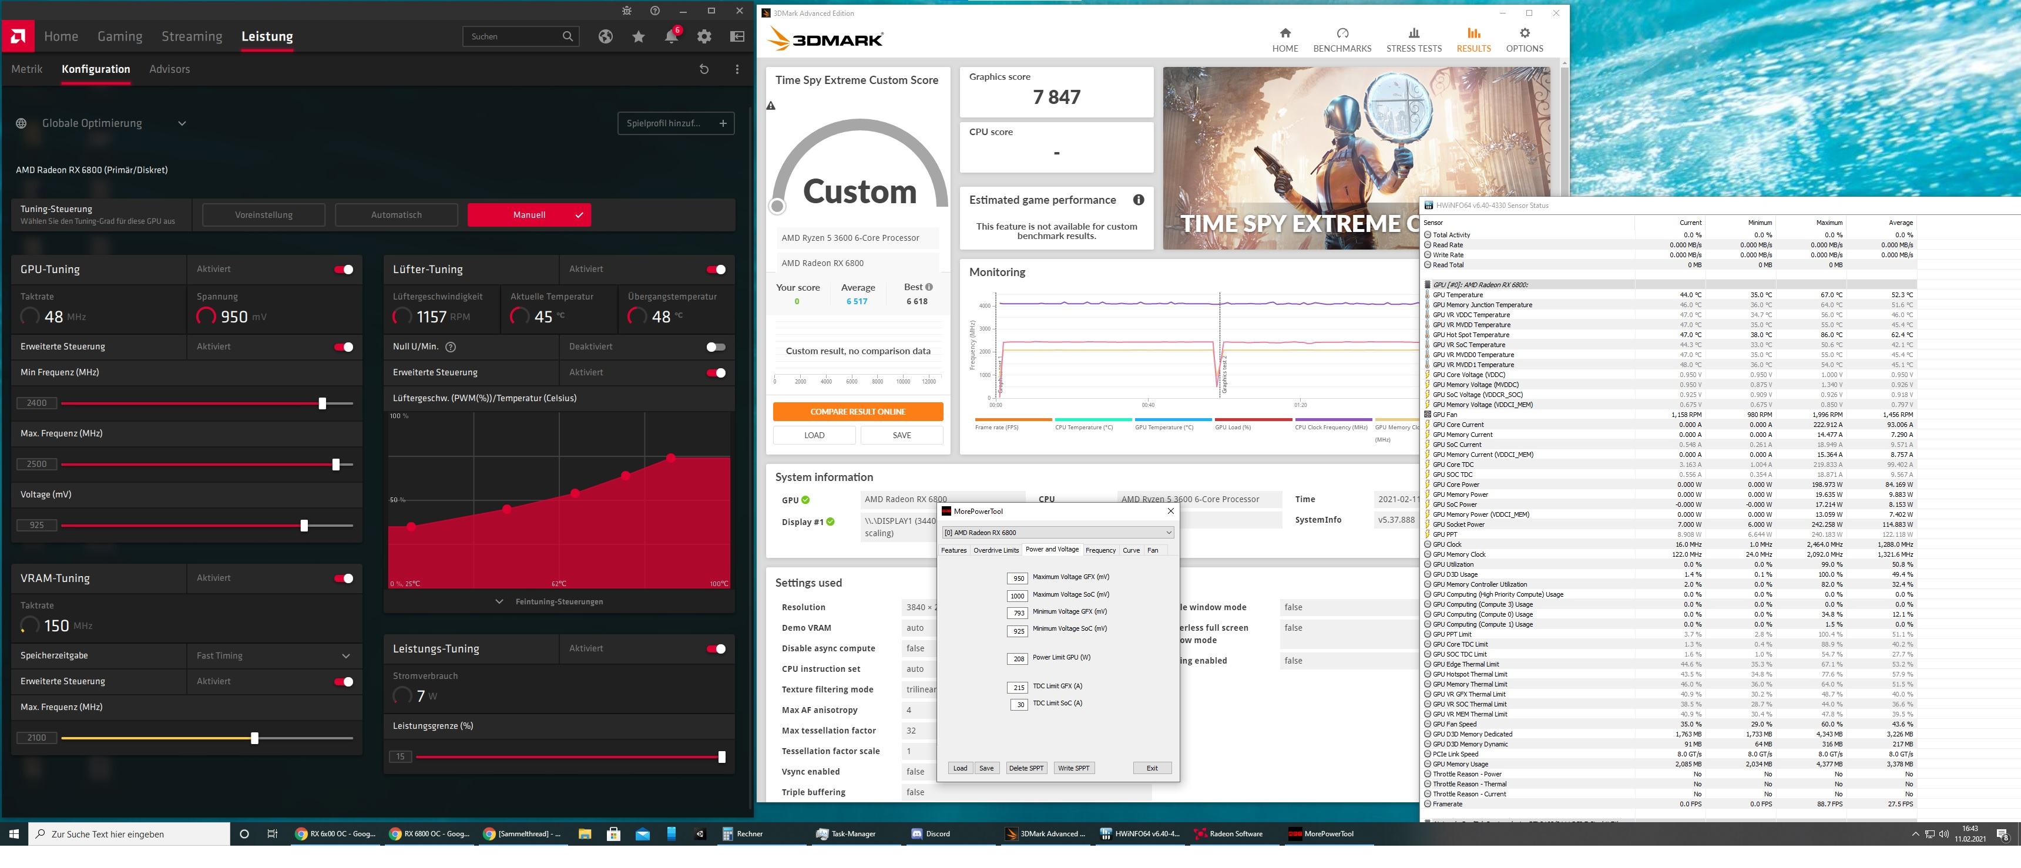Image resolution: width=2021 pixels, height=868 pixels.
Task: Enable the Null U/Min. toggle
Action: coord(716,346)
